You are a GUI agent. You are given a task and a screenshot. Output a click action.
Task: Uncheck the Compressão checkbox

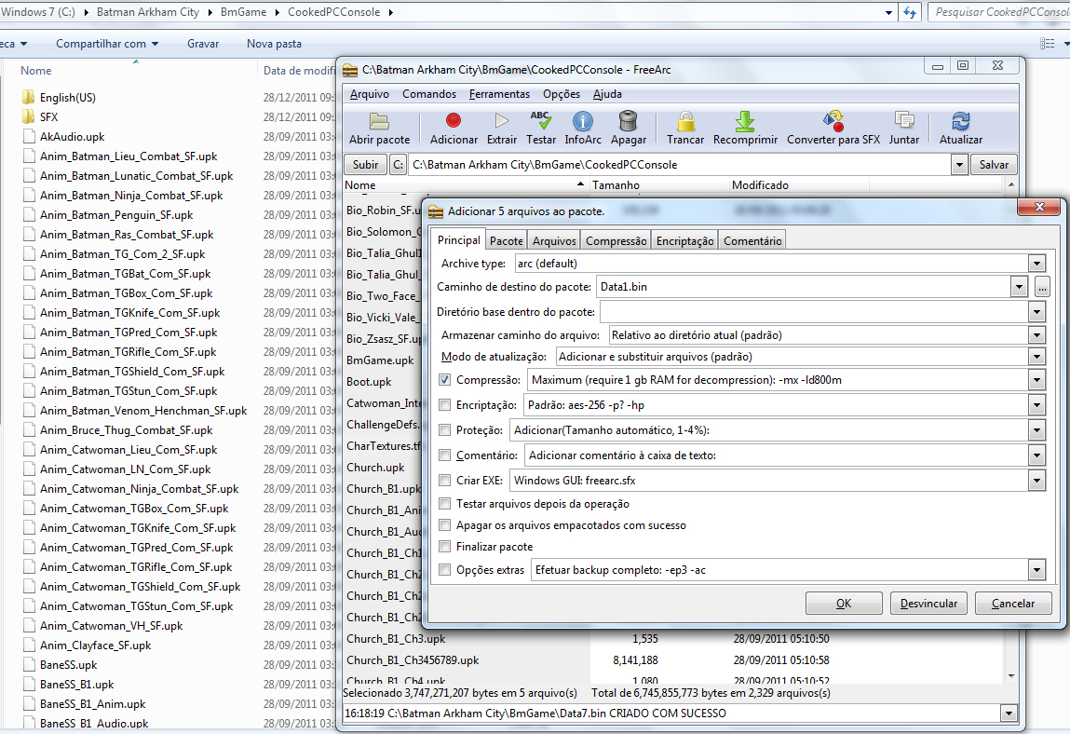coord(445,380)
